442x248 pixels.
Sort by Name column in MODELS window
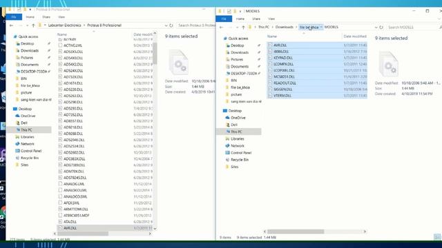[x=272, y=37]
